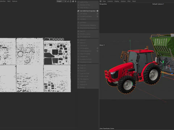Viewport: 174px width, 130px height.
Task: Click the second icon right of Project dropdown
Action: (x=71, y=1)
